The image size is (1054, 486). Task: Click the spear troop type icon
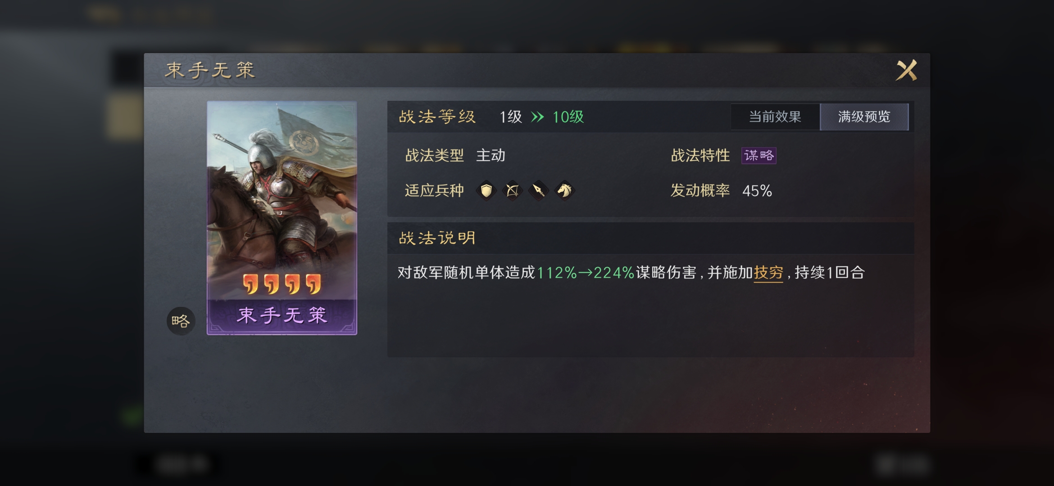(x=539, y=191)
